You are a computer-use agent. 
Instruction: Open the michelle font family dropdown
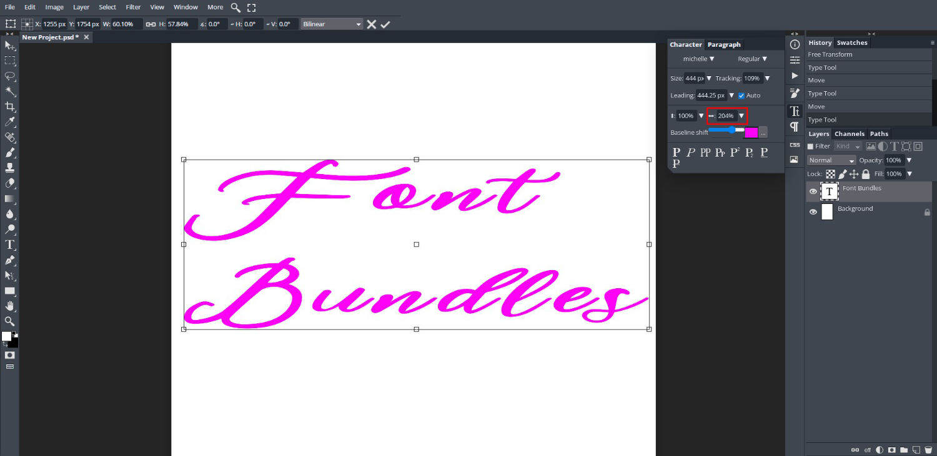(x=698, y=59)
